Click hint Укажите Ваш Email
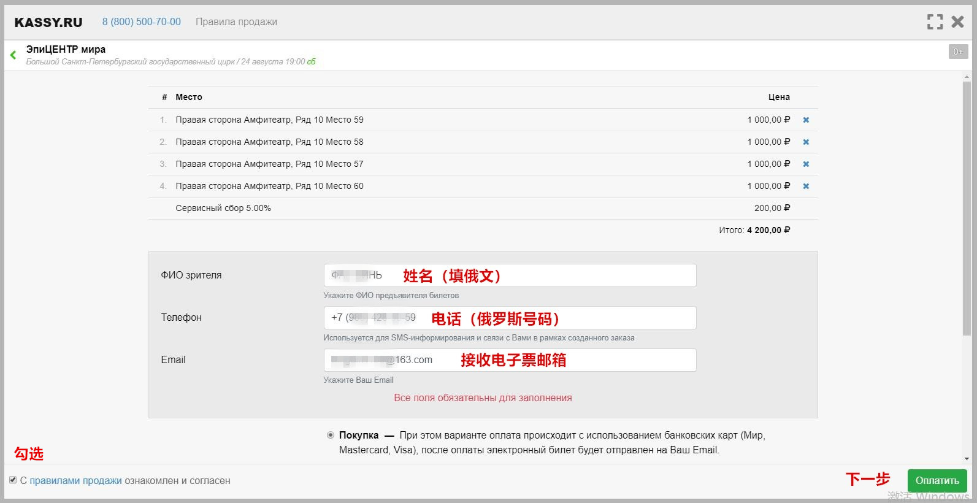This screenshot has width=977, height=503. [359, 380]
